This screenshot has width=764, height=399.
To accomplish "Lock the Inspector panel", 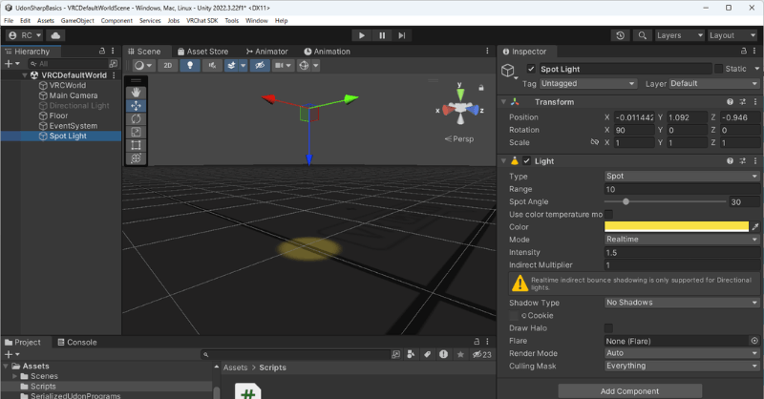I will 744,52.
